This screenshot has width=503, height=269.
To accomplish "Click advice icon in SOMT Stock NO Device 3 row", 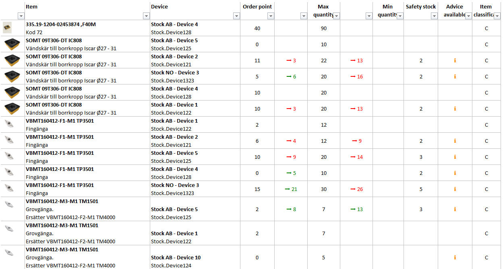I will [455, 77].
